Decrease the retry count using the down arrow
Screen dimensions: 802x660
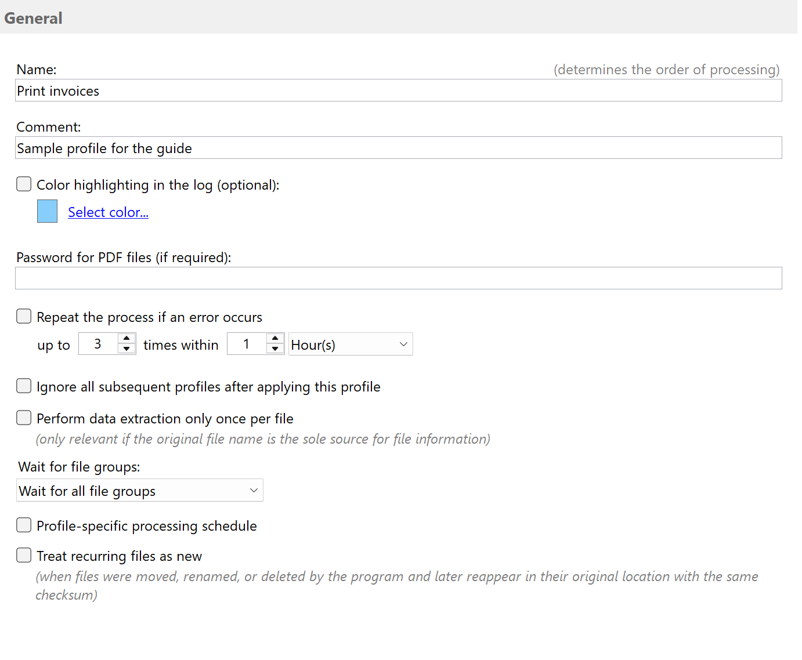pos(126,349)
